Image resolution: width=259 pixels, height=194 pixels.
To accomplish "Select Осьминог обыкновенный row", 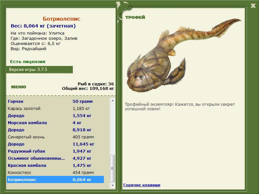I will [x=55, y=158].
